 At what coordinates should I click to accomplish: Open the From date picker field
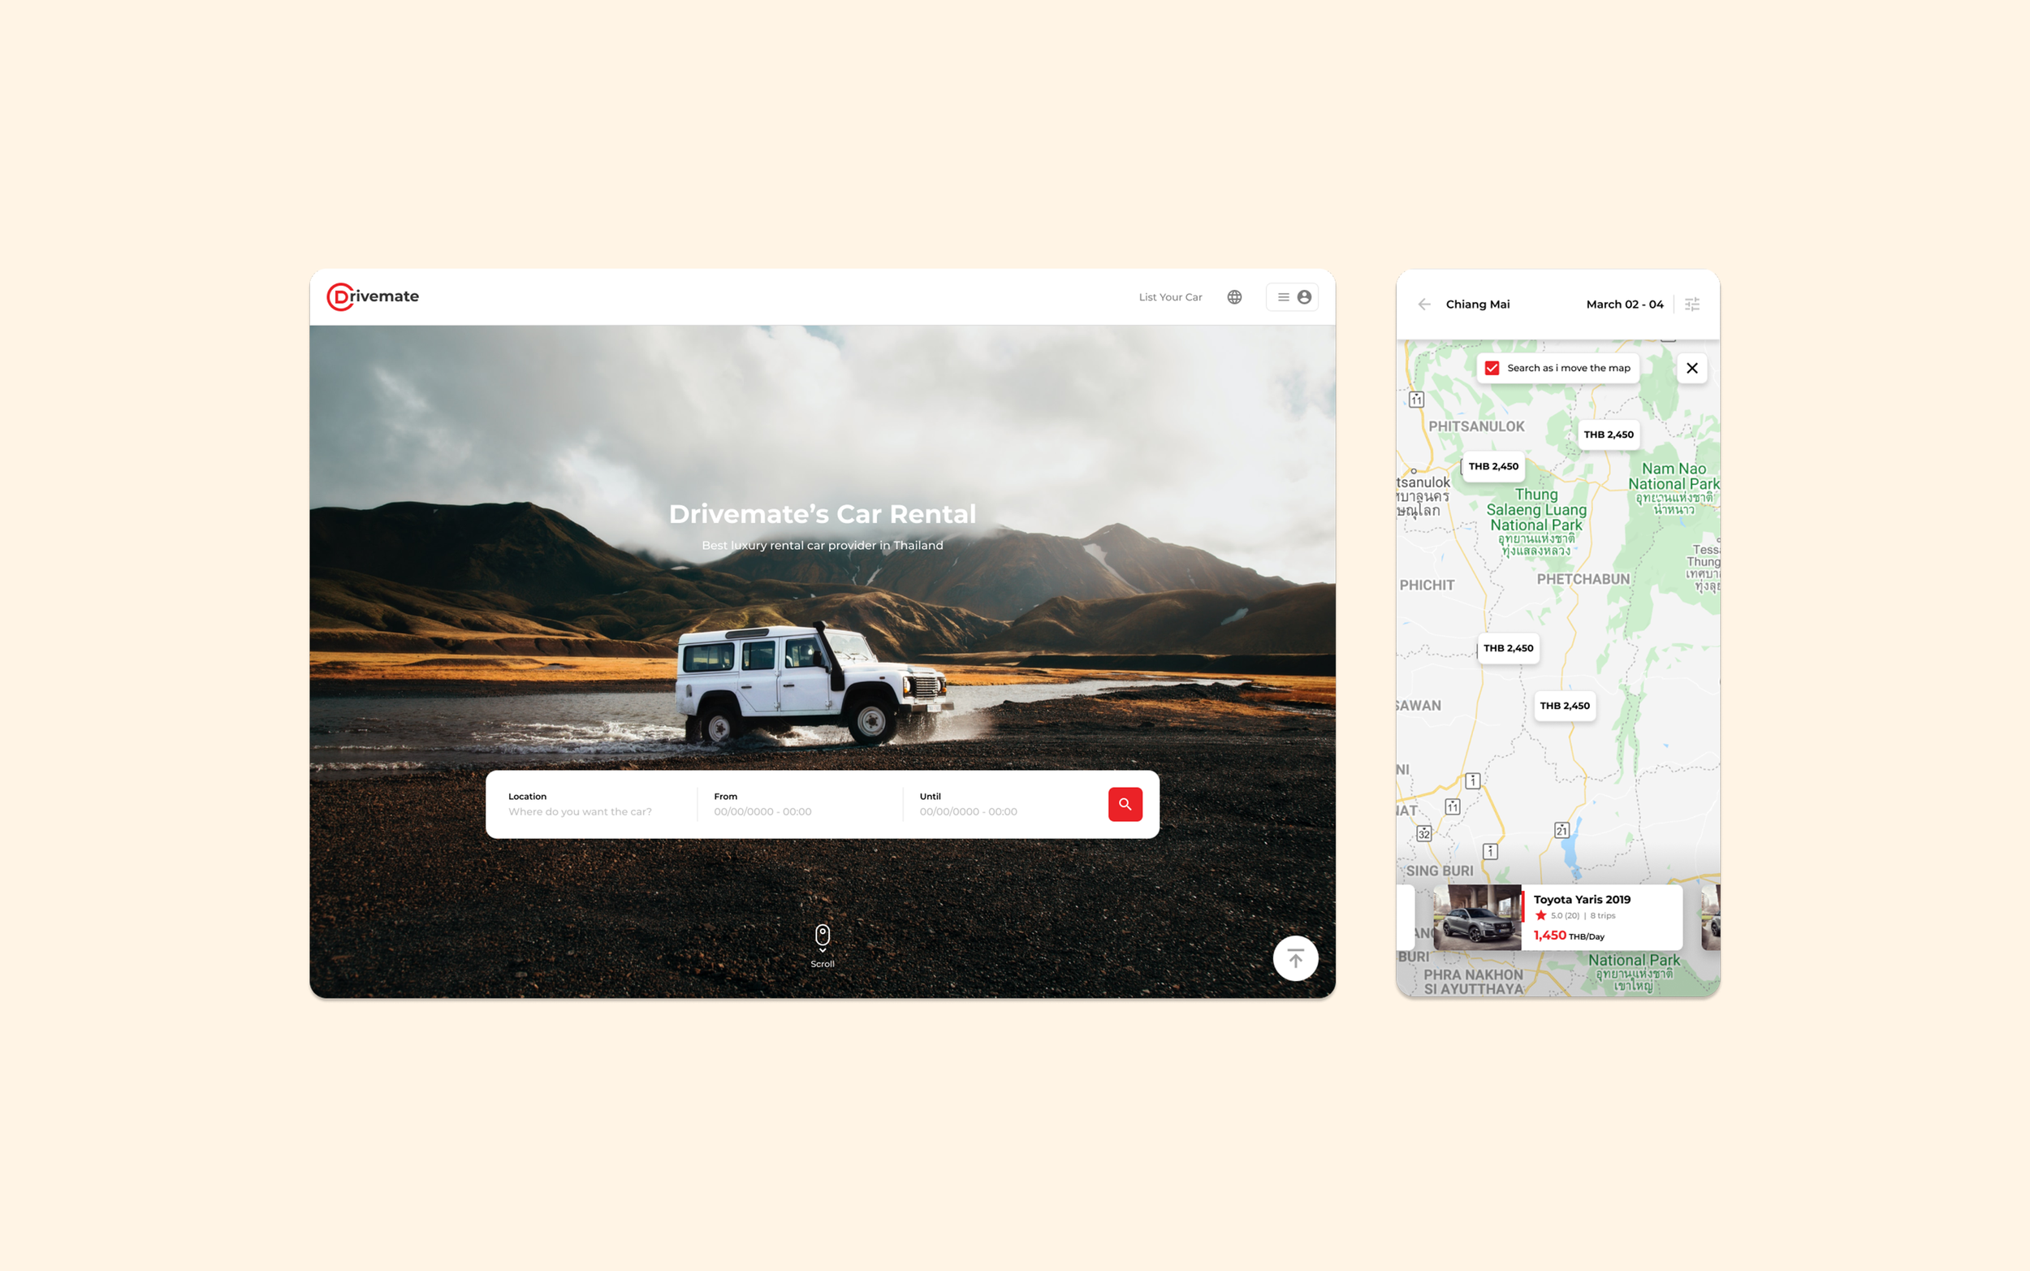pyautogui.click(x=762, y=811)
